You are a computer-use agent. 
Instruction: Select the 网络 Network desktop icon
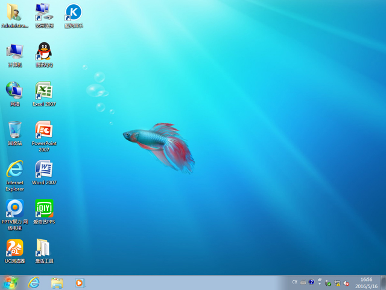click(14, 94)
